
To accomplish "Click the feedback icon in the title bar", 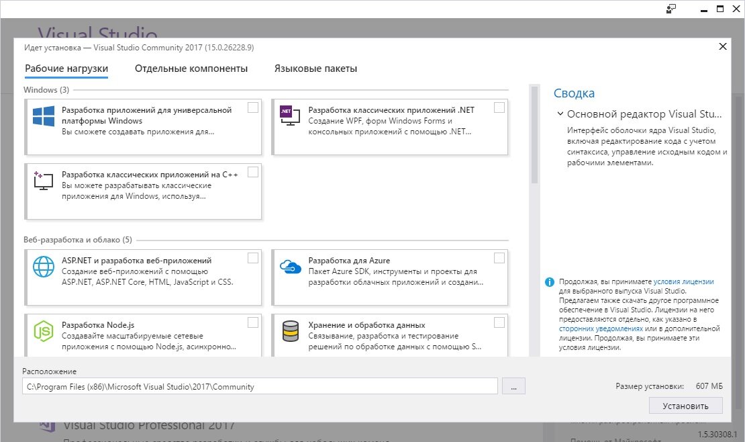I will point(671,9).
